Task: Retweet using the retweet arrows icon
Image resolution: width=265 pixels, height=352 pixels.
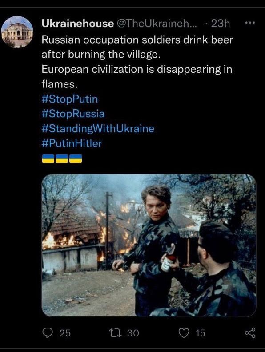Action: pos(116,333)
